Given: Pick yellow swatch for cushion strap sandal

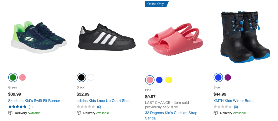Looking at the screenshot, I should tap(169, 80).
